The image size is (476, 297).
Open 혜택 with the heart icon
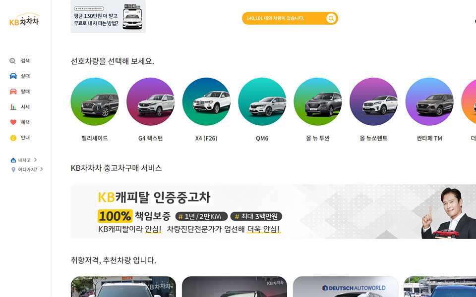(20, 122)
